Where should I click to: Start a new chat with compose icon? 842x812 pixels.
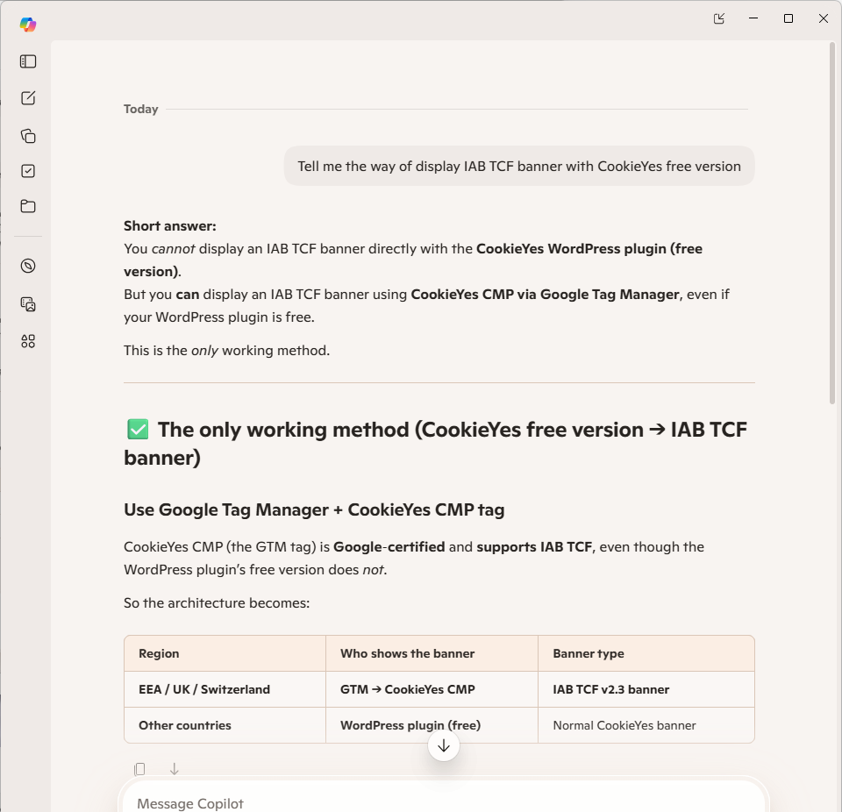point(28,97)
